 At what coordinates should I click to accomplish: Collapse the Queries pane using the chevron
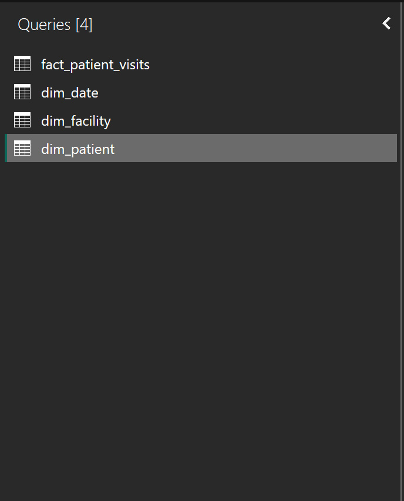click(x=386, y=23)
